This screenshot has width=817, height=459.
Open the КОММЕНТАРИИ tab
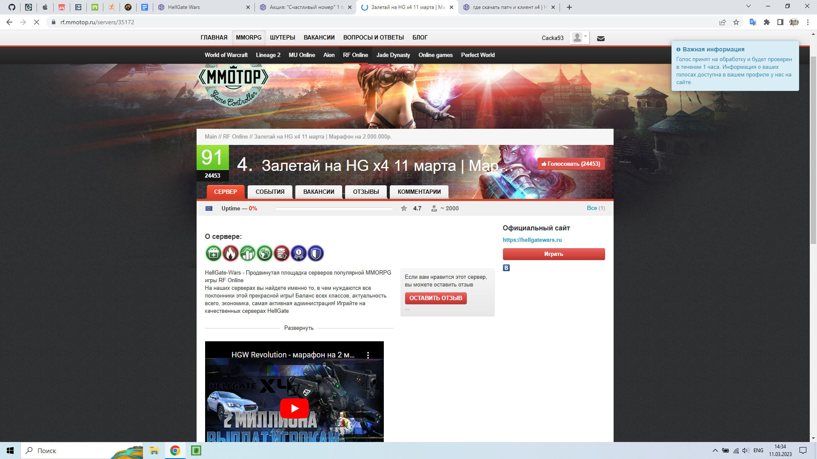tap(419, 192)
